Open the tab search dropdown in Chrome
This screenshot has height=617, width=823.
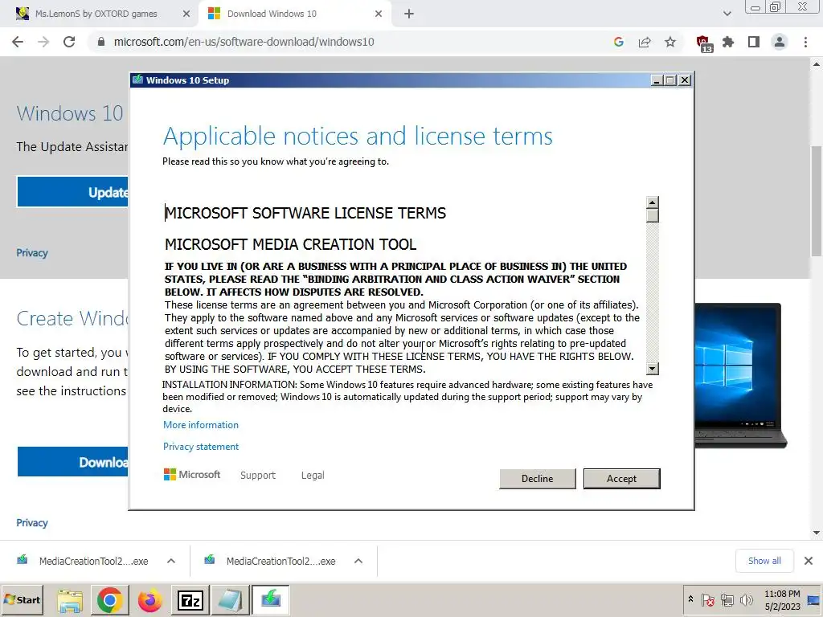(727, 14)
